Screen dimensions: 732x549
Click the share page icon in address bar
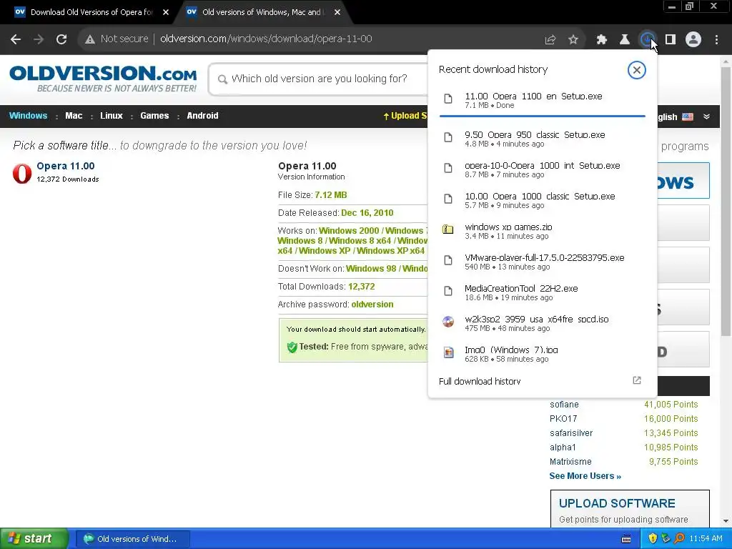pos(550,40)
